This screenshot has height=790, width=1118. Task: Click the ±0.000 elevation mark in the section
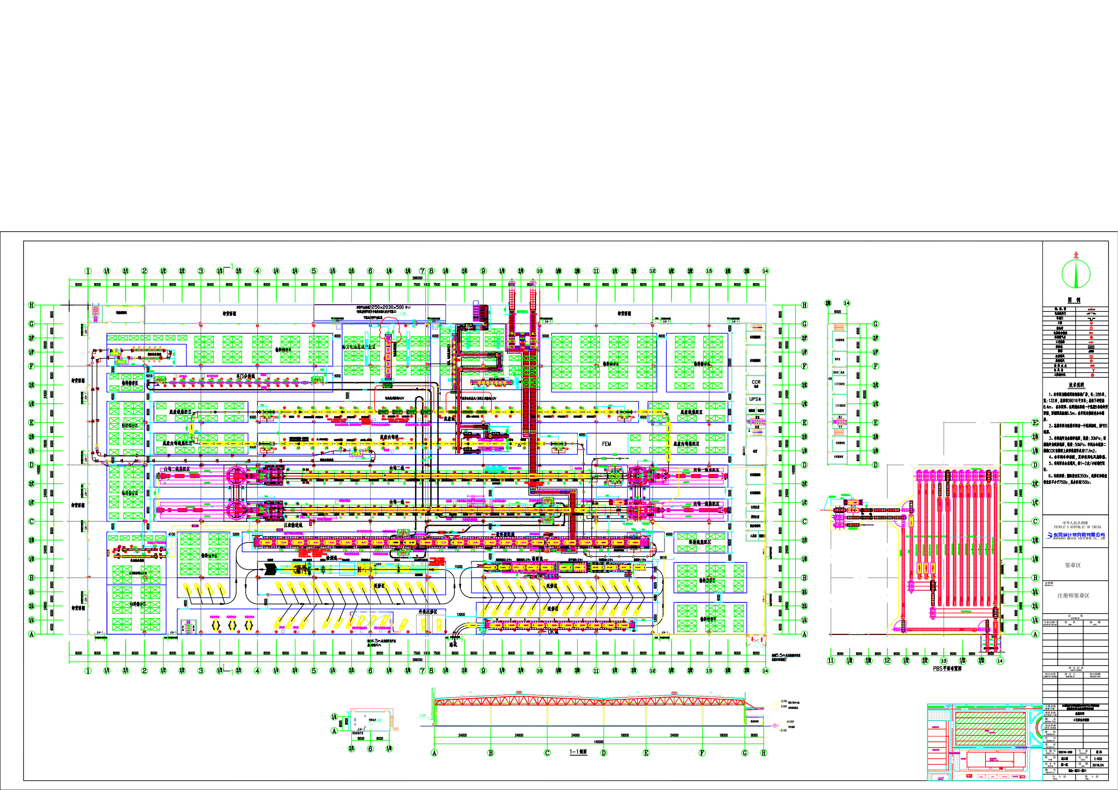pyautogui.click(x=790, y=721)
